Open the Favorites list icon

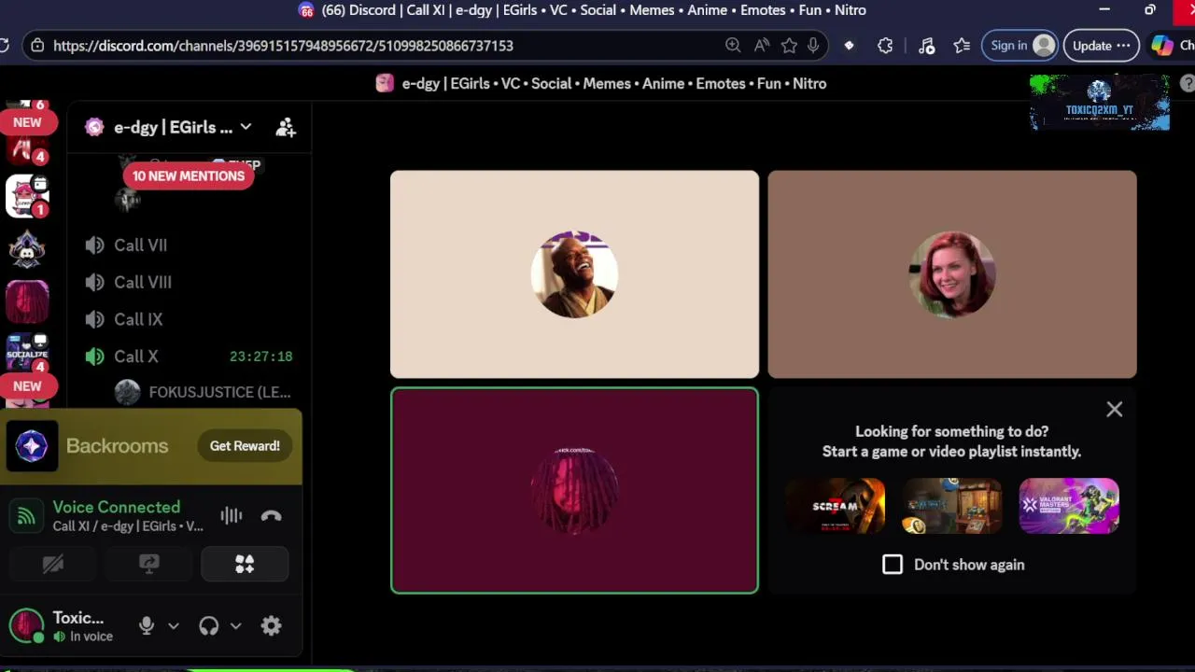tap(962, 46)
